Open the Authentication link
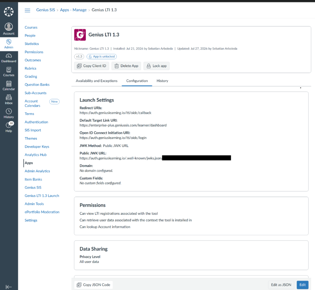 click(36, 122)
